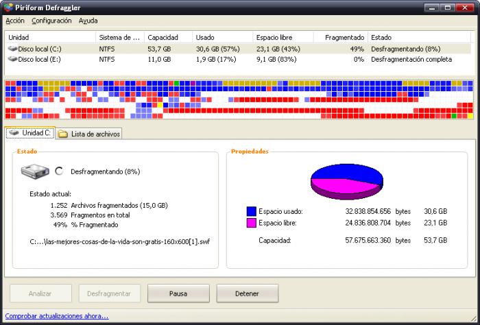Sort by the Sistema de... column header

pos(120,37)
